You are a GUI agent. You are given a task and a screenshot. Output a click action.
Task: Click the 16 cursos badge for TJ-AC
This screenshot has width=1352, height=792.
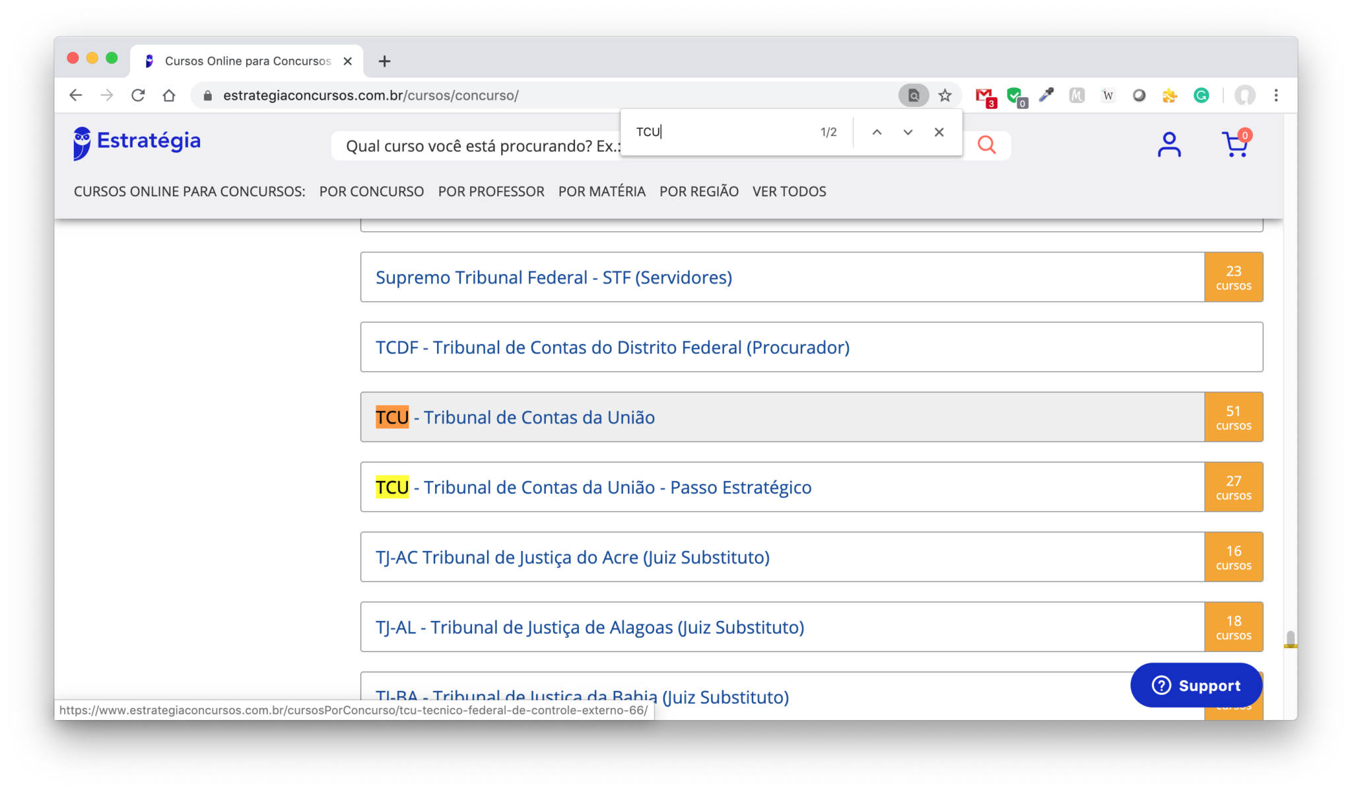coord(1234,558)
